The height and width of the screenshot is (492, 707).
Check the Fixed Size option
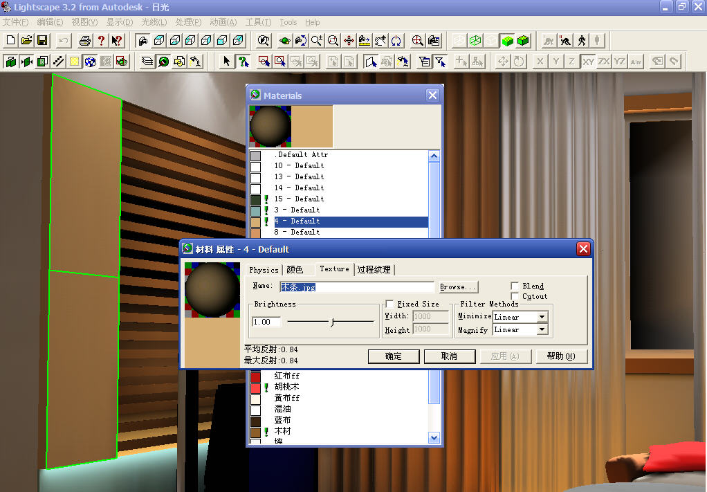click(390, 304)
